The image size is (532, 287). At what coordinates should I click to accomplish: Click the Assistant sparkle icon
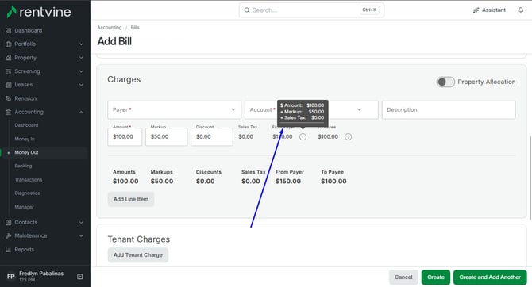click(476, 10)
